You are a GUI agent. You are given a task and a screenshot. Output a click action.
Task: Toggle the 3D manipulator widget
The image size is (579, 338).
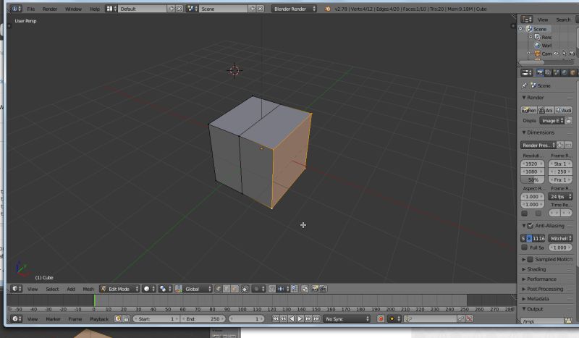click(179, 289)
